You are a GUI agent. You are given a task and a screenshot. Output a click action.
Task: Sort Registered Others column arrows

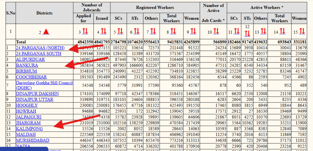point(153,31)
